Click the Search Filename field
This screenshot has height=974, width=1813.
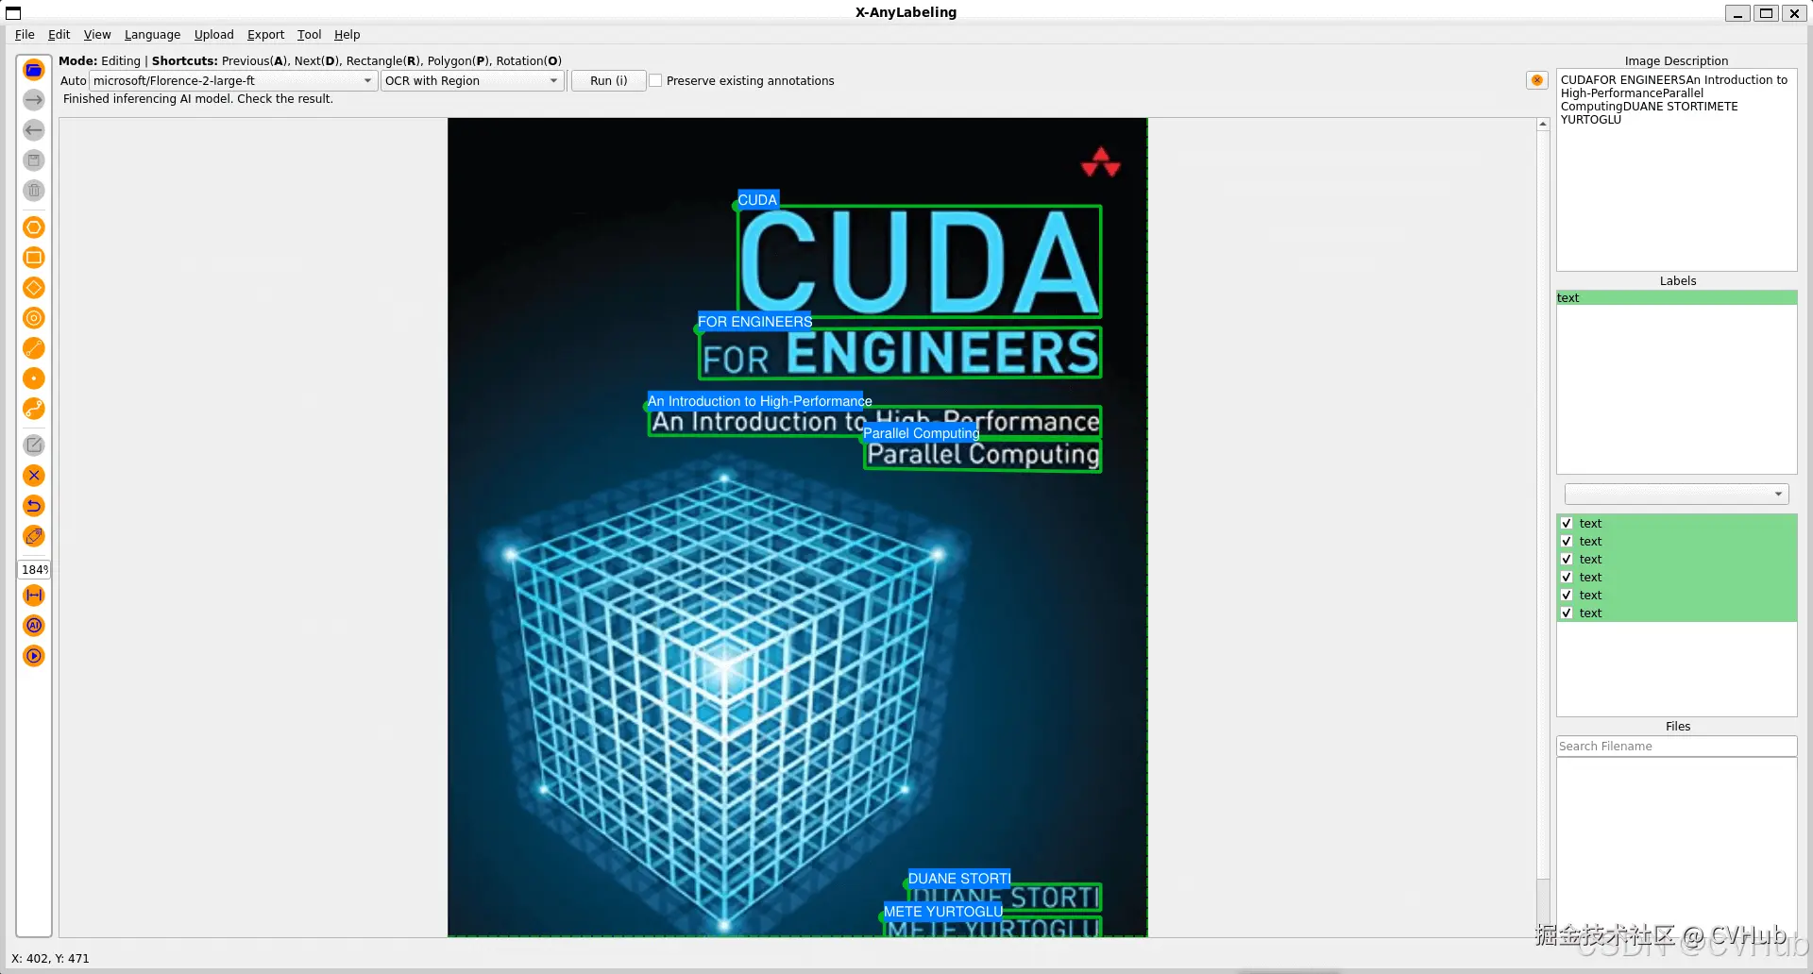coord(1676,747)
